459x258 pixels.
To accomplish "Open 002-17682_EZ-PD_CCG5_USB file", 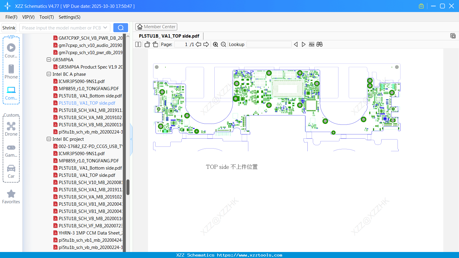I will 88,146.
